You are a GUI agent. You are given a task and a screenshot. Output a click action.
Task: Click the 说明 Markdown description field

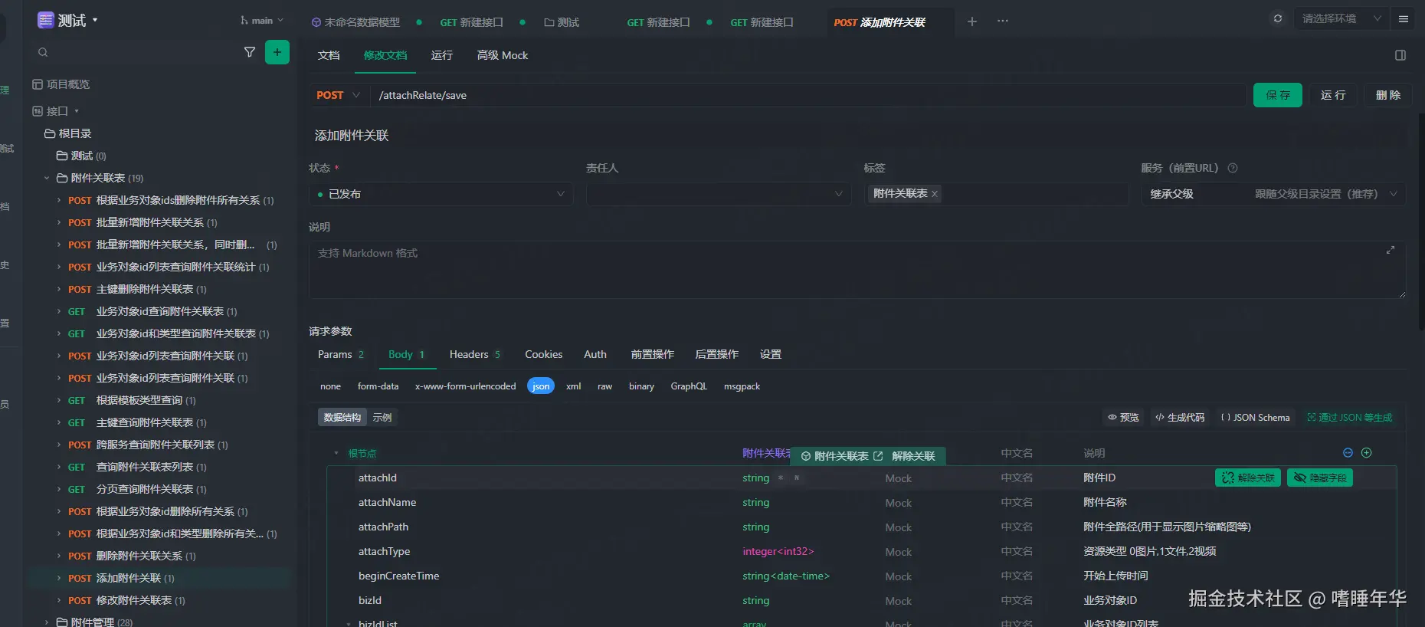tap(857, 270)
